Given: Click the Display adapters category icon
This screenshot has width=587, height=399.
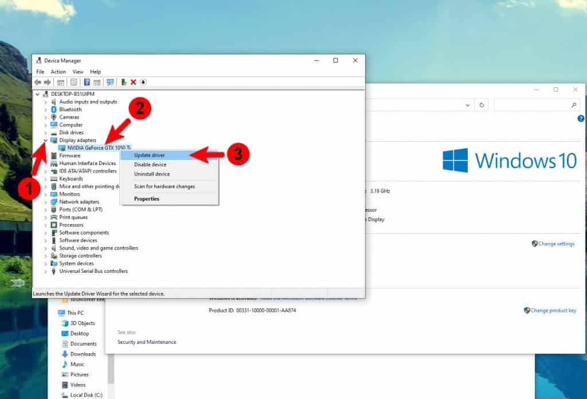Looking at the screenshot, I should click(54, 140).
